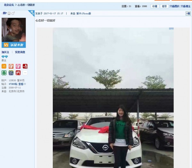Toggle the 只看图片 filter
192x168 pixels.
(x=174, y=6)
